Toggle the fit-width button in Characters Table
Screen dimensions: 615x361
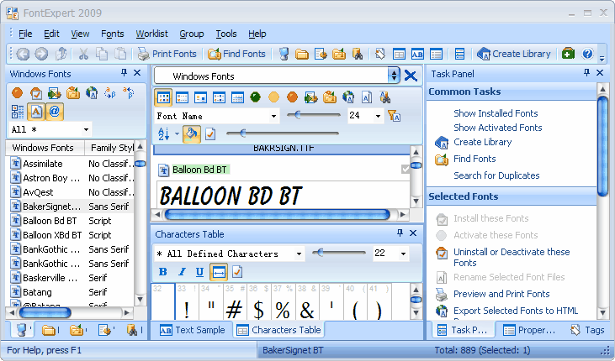[218, 271]
